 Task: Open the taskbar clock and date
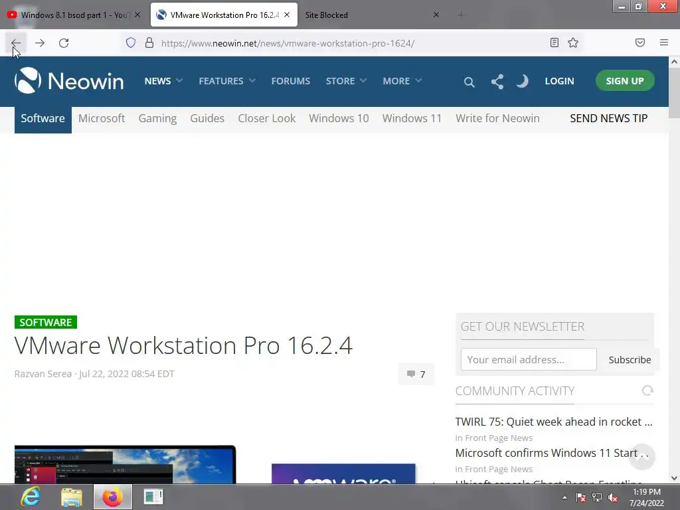(x=647, y=497)
